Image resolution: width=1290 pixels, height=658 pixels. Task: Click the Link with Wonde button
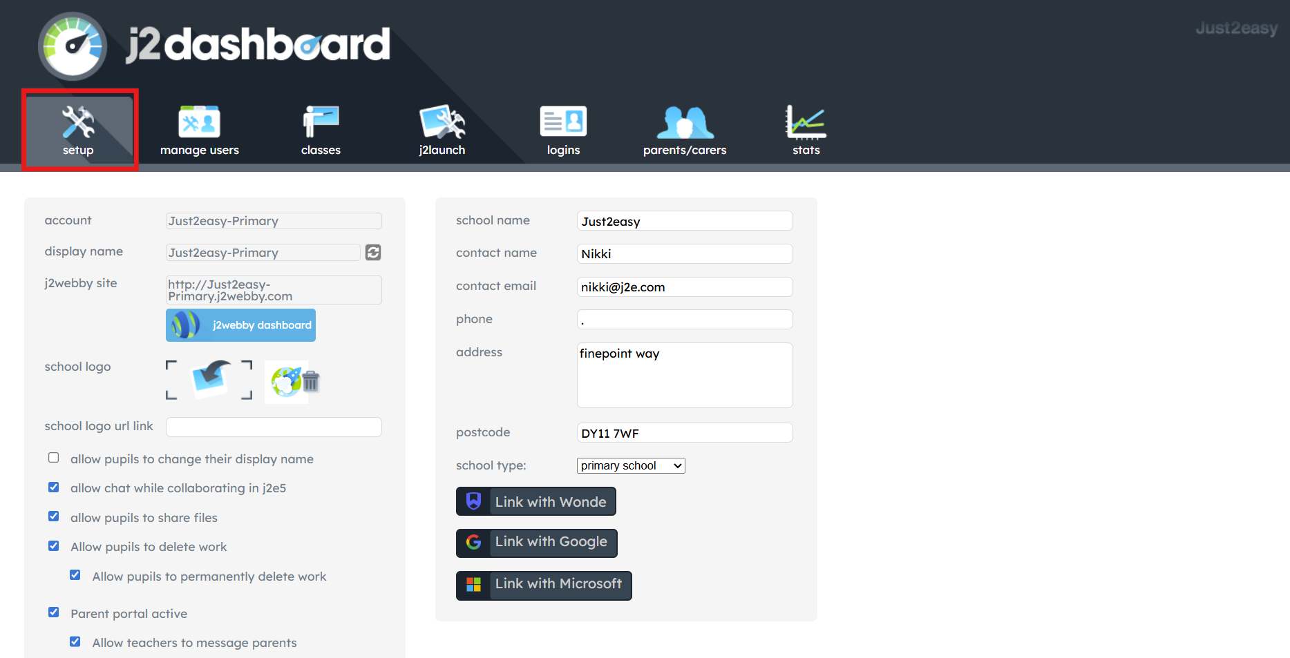[536, 502]
